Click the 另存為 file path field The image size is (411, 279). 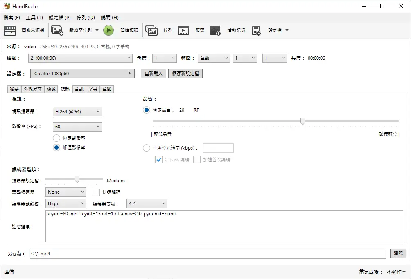pos(208,254)
